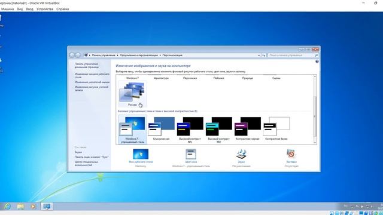Switch to Personalization taskbar button
The height and width of the screenshot is (215, 383).
pos(47,207)
